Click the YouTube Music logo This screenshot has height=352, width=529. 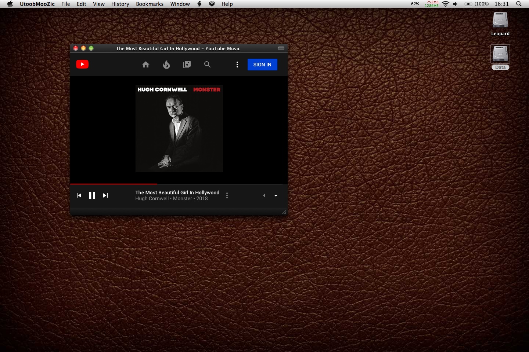pyautogui.click(x=82, y=65)
